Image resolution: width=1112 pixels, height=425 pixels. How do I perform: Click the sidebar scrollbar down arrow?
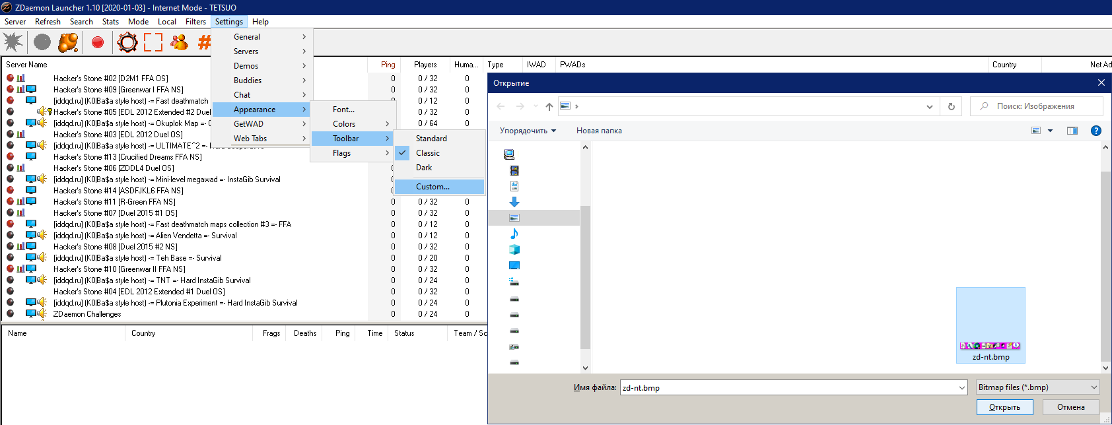(x=585, y=368)
